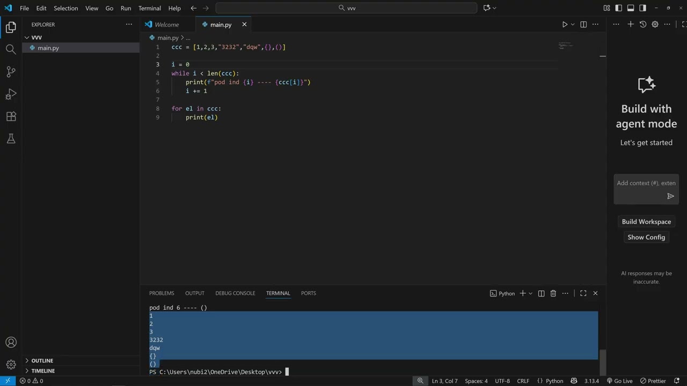Screen dimensions: 687x386
Task: Open terminal launch profile dropdown
Action: coord(530,293)
